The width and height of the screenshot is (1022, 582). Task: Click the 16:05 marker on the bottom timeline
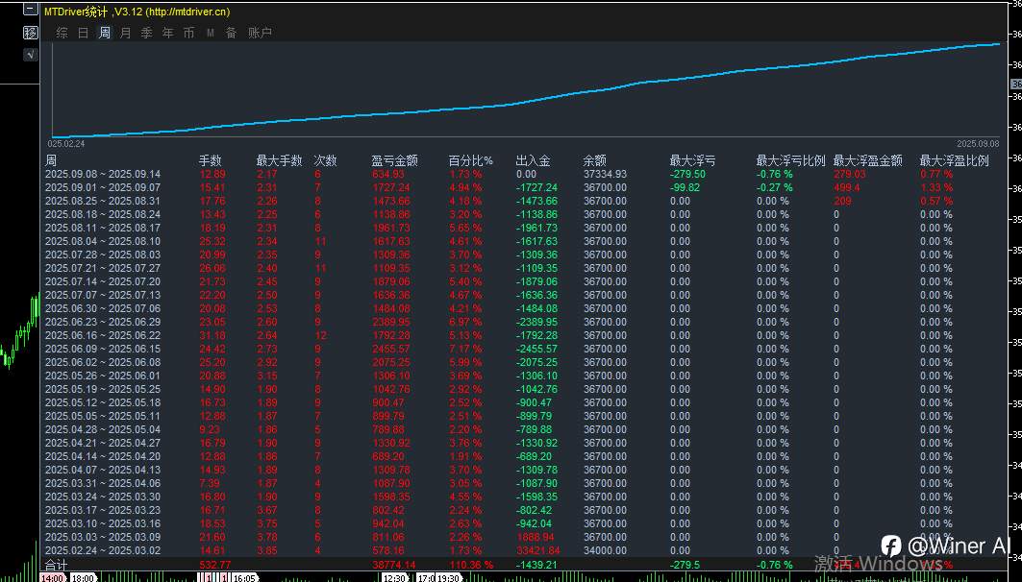click(x=245, y=576)
